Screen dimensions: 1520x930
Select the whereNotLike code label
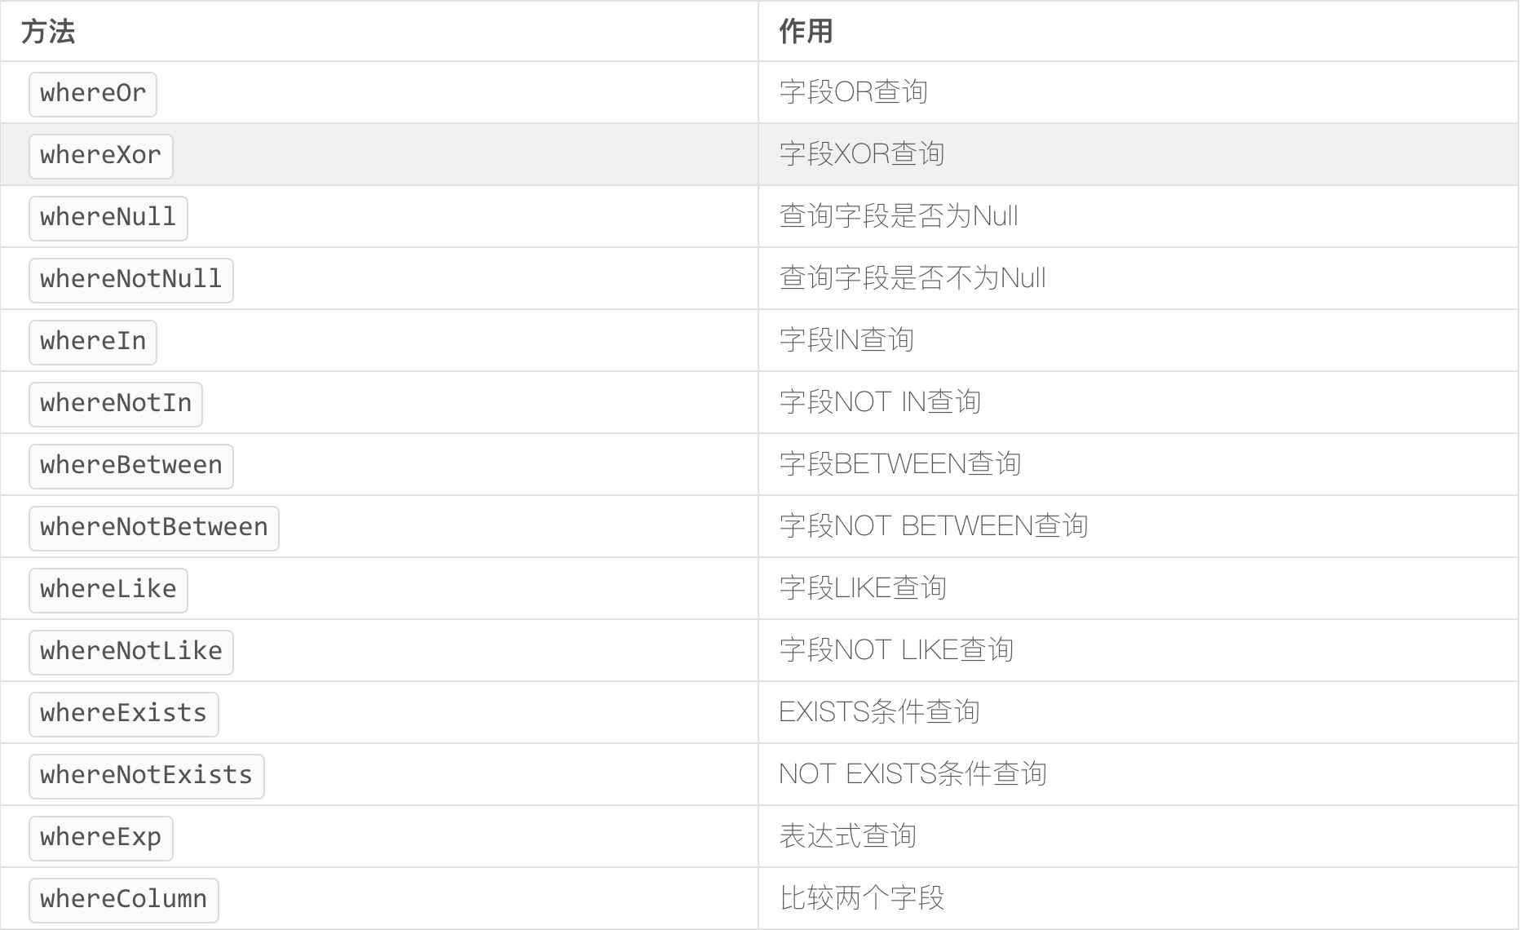click(x=131, y=652)
